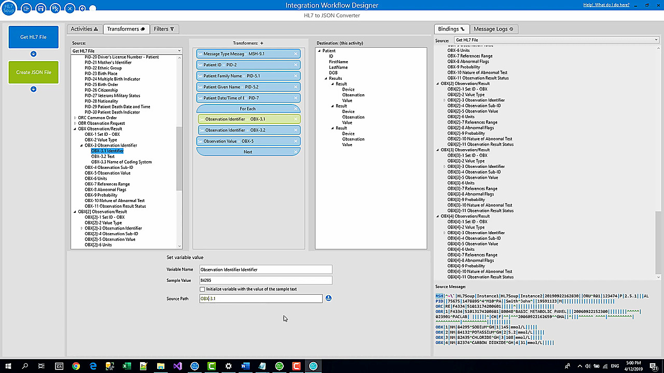Open the Message Logs tab

pyautogui.click(x=493, y=29)
